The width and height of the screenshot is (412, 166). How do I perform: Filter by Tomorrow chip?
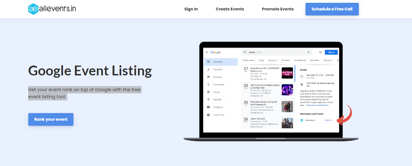pos(272,60)
